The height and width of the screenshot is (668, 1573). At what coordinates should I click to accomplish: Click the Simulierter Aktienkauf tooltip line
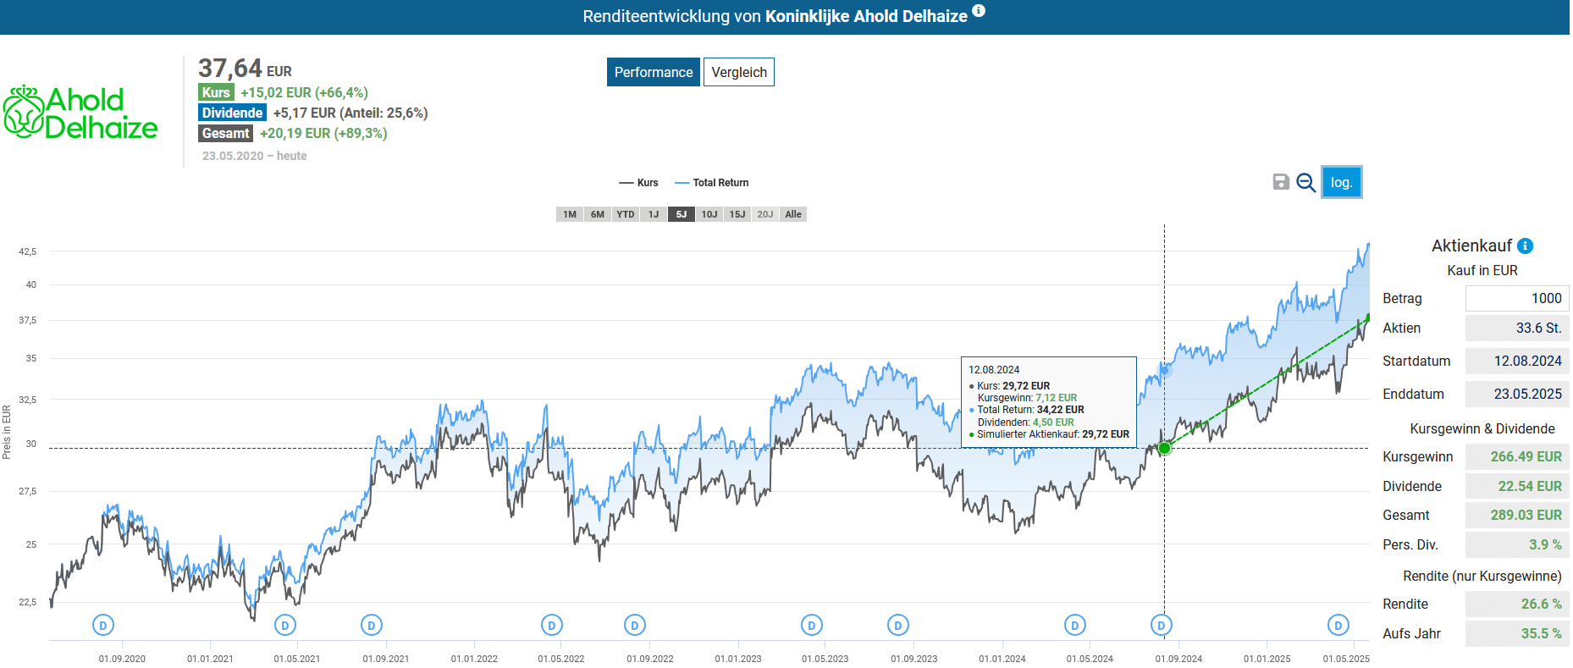[x=1049, y=434]
